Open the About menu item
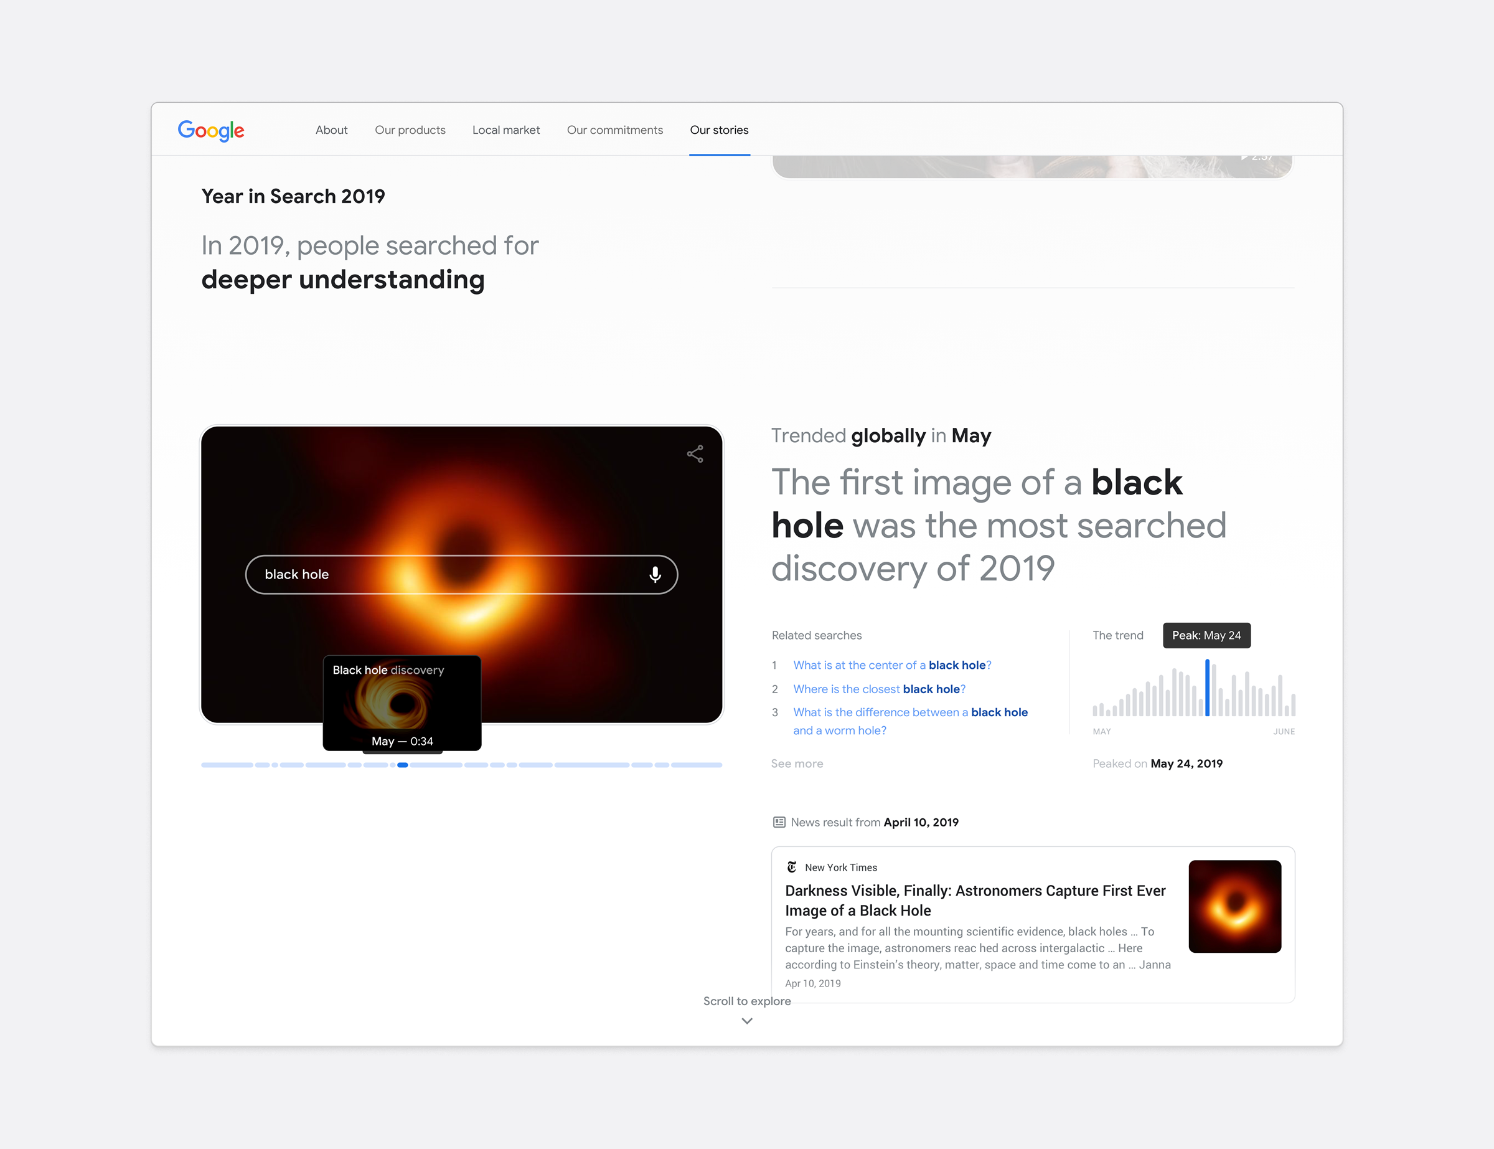This screenshot has width=1494, height=1149. tap(331, 130)
